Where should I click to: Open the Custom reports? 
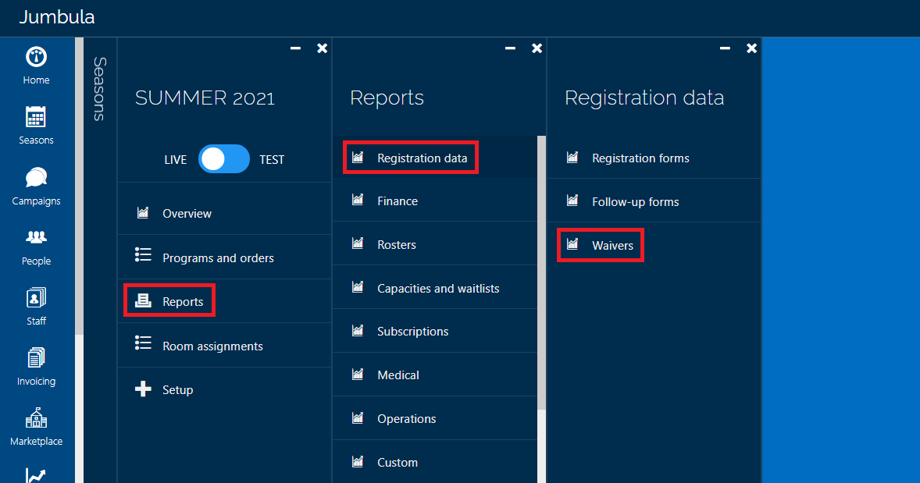pyautogui.click(x=435, y=462)
